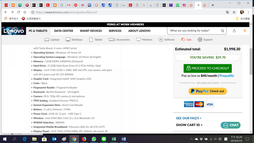Click the browser back arrow
This screenshot has width=254, height=143.
(x=6, y=12)
